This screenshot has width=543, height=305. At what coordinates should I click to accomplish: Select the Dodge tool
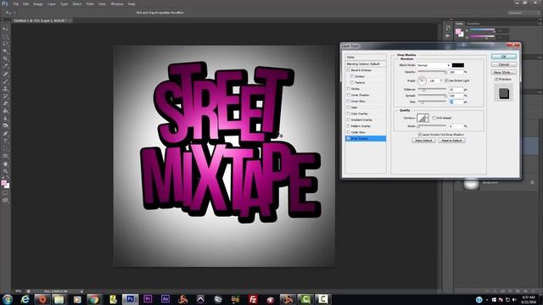click(5, 126)
